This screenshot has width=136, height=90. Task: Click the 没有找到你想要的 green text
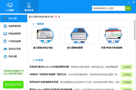(x=13, y=72)
